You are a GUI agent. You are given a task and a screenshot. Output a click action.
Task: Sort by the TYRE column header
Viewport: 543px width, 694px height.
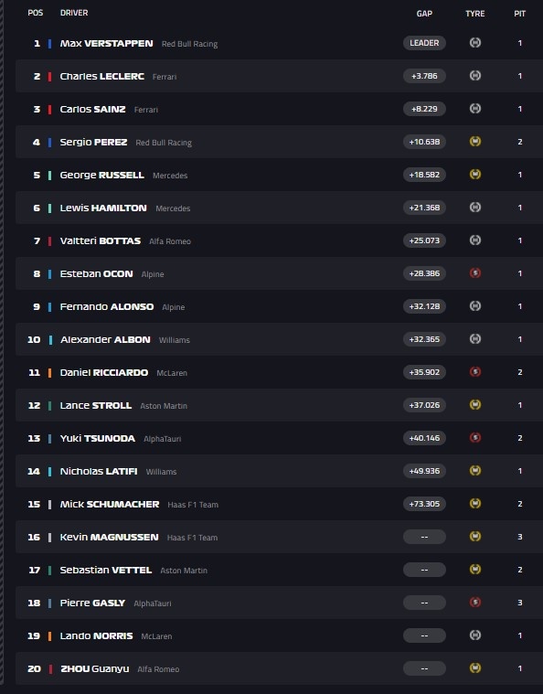[474, 14]
